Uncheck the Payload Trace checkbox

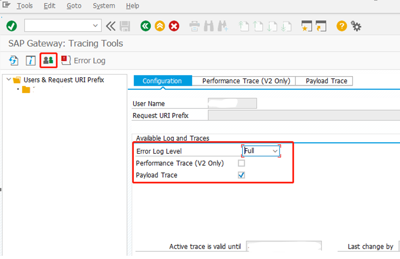(x=241, y=175)
